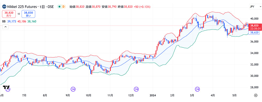This screenshot has height=102, width=262.
Task: Click the 32,000 price axis label
Action: point(254,65)
